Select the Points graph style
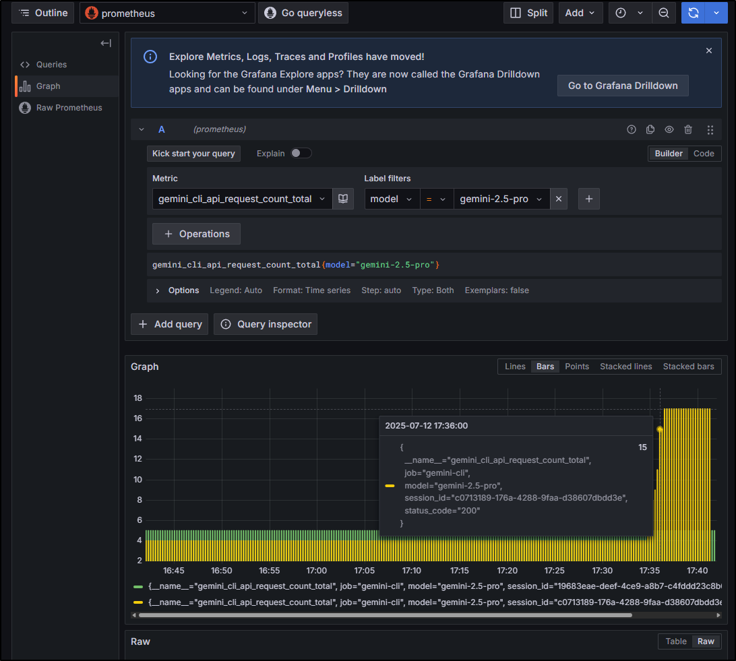The width and height of the screenshot is (736, 661). click(577, 367)
